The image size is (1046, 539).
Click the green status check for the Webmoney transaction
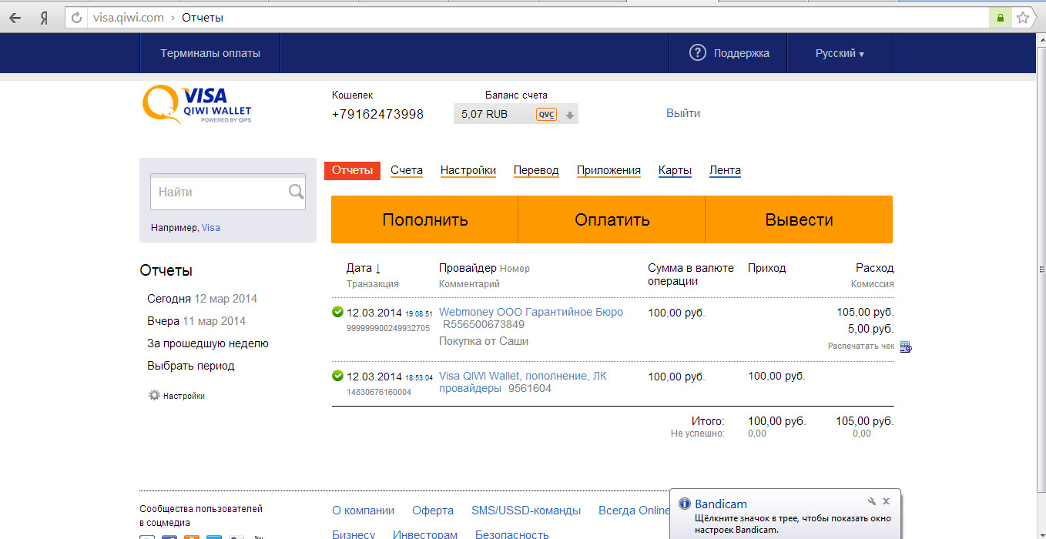coord(337,312)
